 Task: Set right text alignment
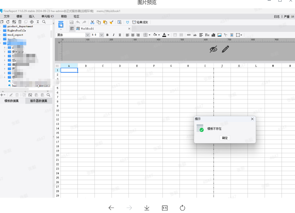click(x=138, y=35)
